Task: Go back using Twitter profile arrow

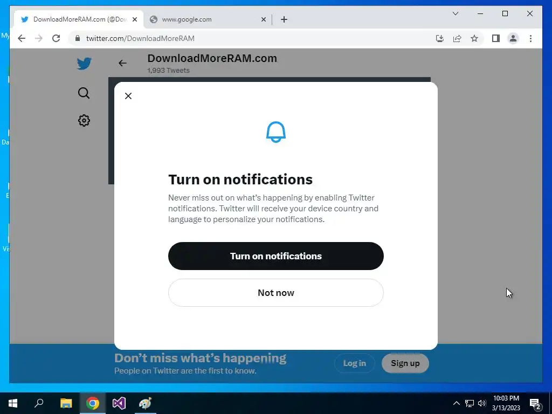Action: pyautogui.click(x=122, y=63)
